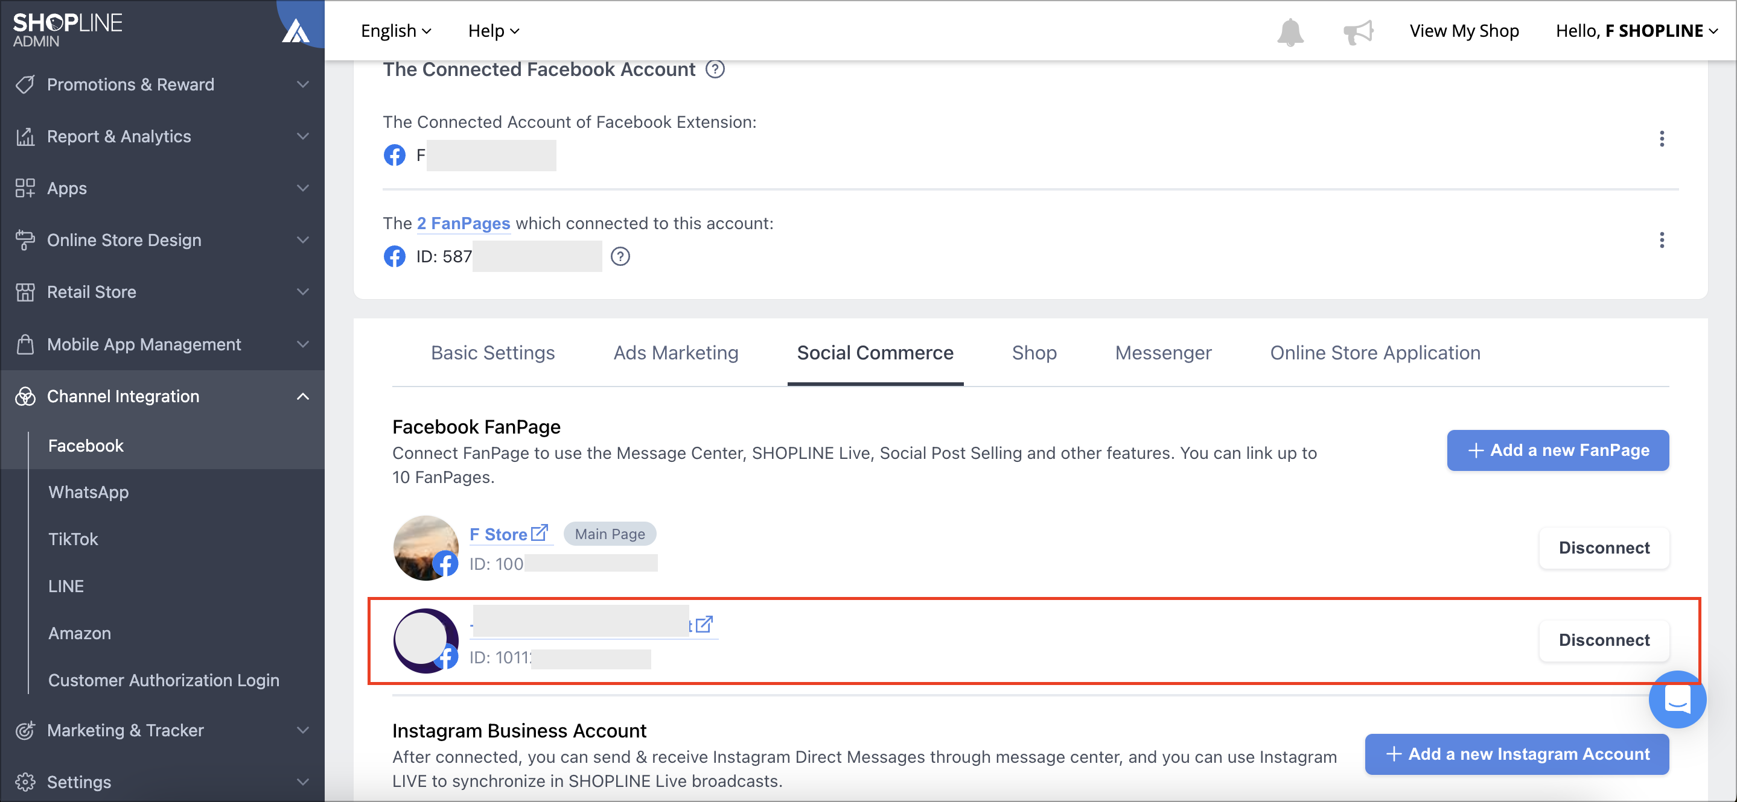Click the Online Store Design paint roller icon
The height and width of the screenshot is (802, 1737).
(25, 240)
